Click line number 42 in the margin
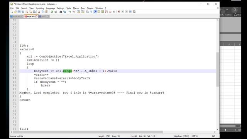247x139 pixels. coord(14,71)
